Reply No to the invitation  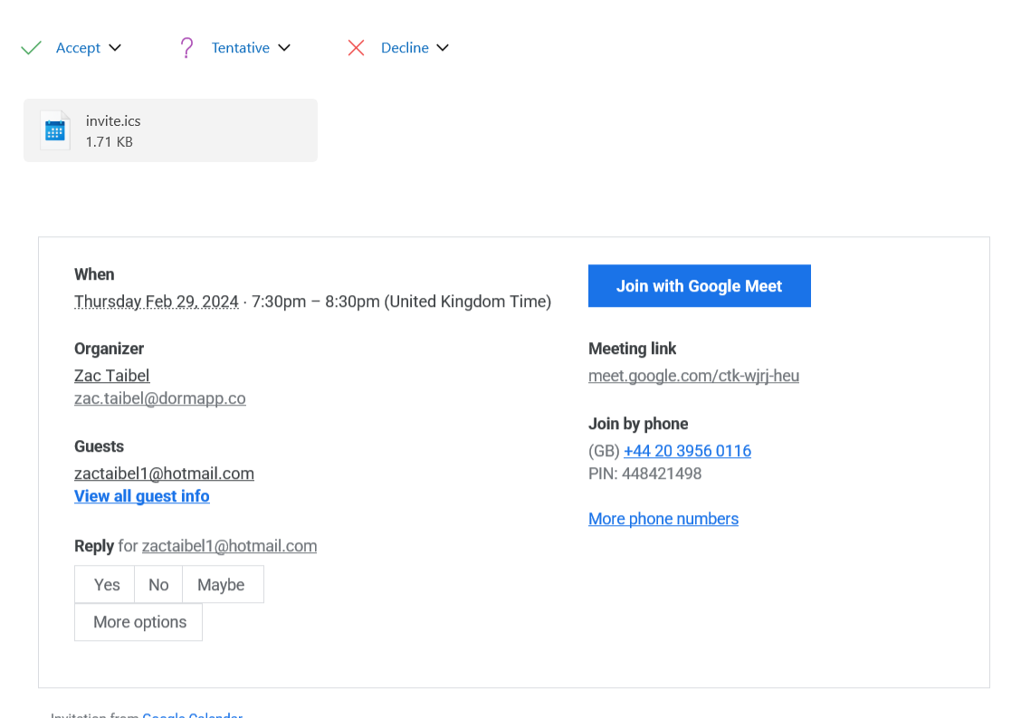[x=158, y=585]
